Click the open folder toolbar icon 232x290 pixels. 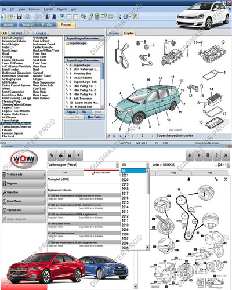(10, 17)
